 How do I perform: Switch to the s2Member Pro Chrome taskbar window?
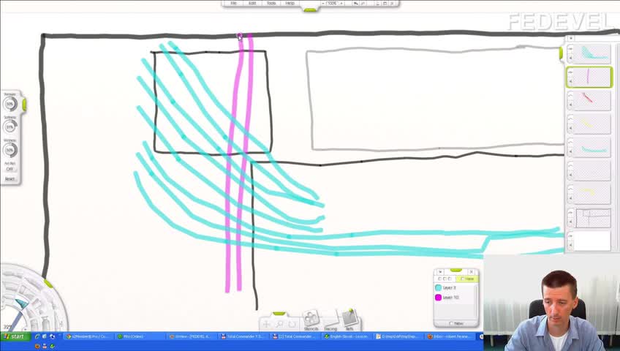(x=87, y=336)
